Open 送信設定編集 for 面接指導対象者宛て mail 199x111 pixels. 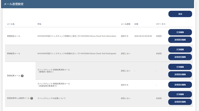180,85
